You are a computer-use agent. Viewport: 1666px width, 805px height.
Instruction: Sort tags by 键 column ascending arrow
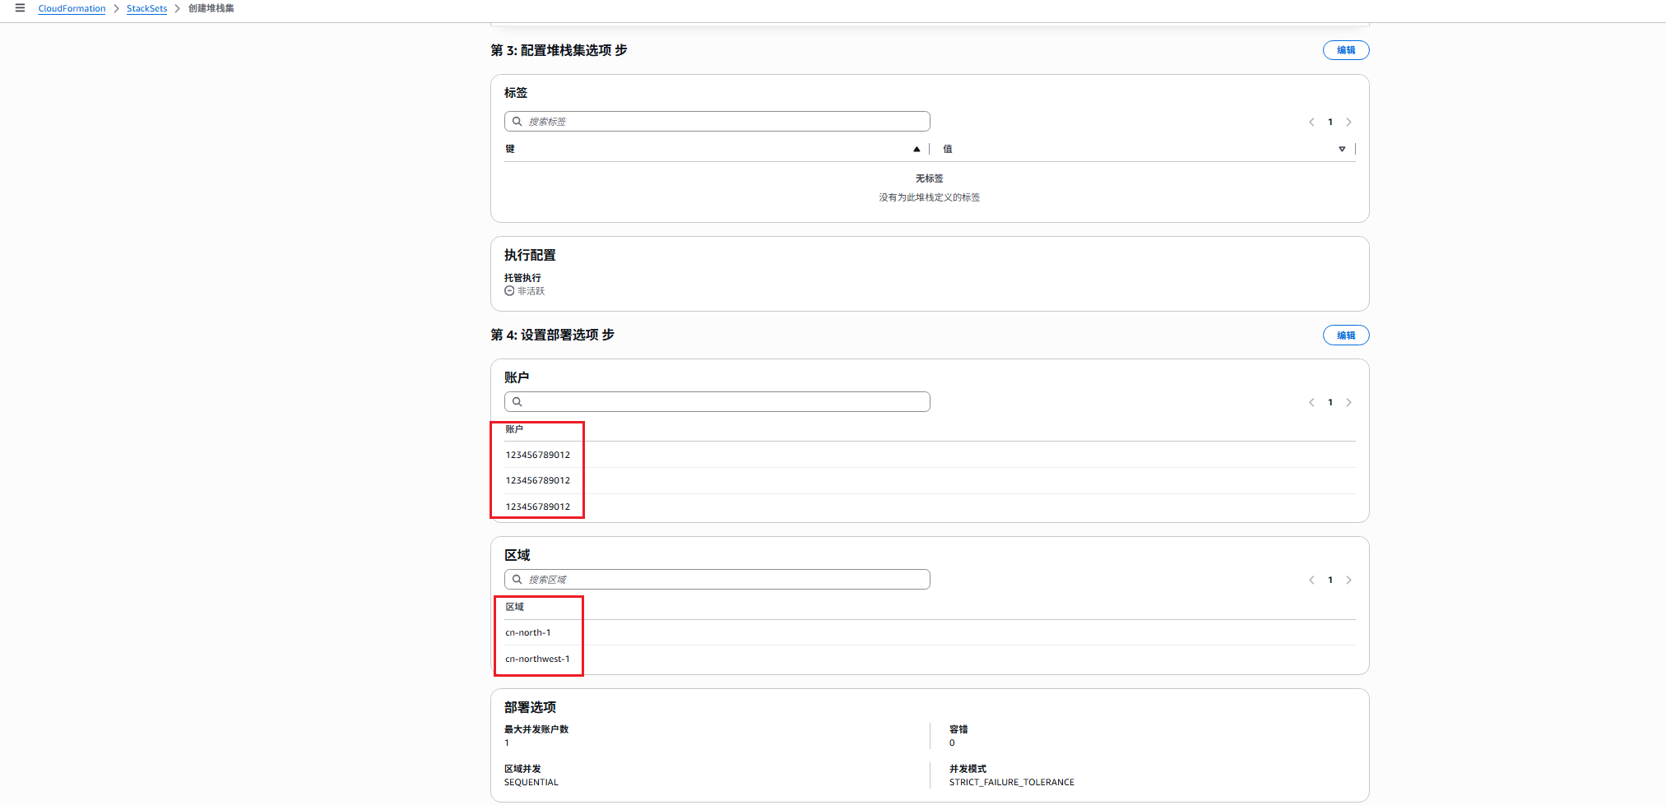[x=917, y=149]
